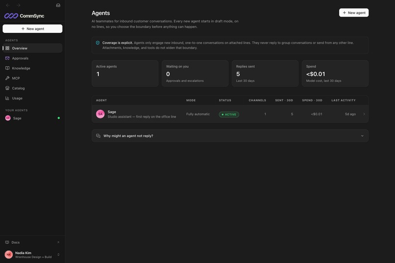
Task: Click Sage's SA avatar in sidebar
Action: tap(8, 118)
